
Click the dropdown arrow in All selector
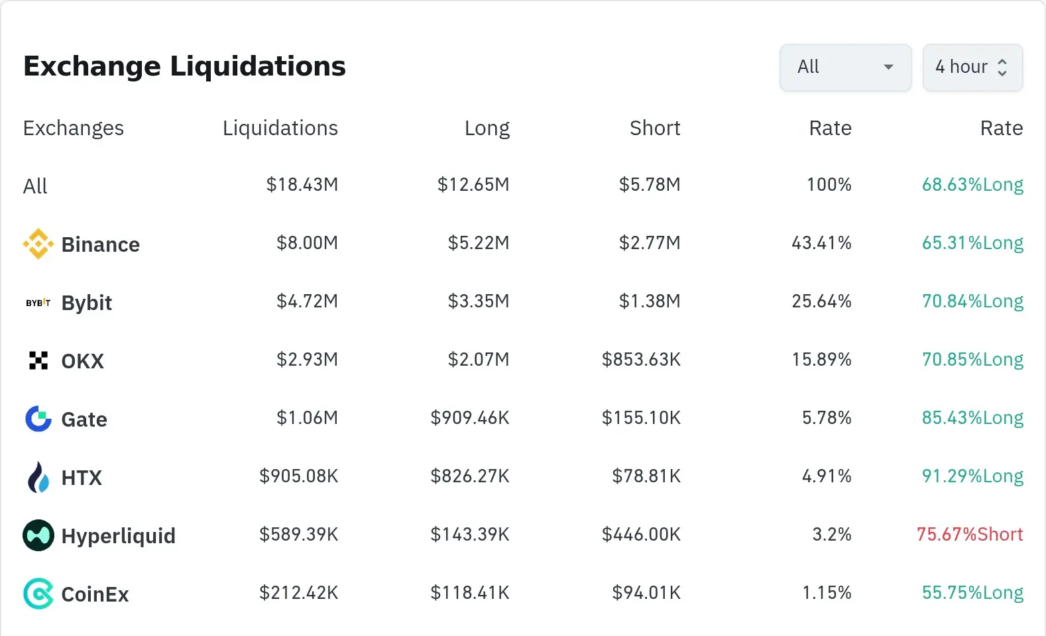(888, 67)
